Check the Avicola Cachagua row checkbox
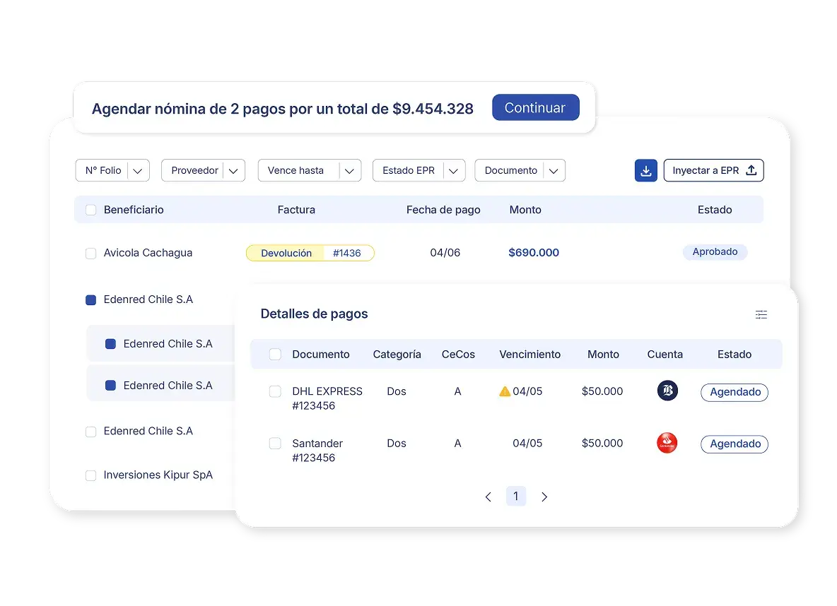Screen dimensions: 837x606 pyautogui.click(x=90, y=254)
